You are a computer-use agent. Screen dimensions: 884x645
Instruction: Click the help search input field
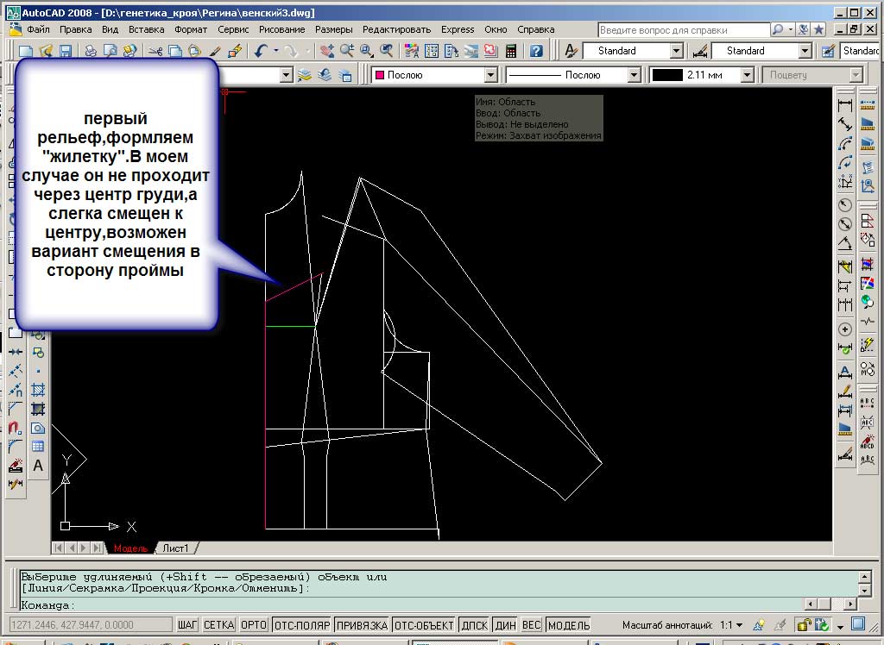pos(683,29)
